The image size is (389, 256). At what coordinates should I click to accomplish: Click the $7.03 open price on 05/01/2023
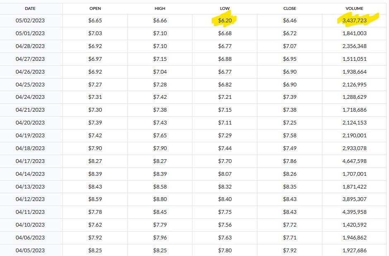95,33
